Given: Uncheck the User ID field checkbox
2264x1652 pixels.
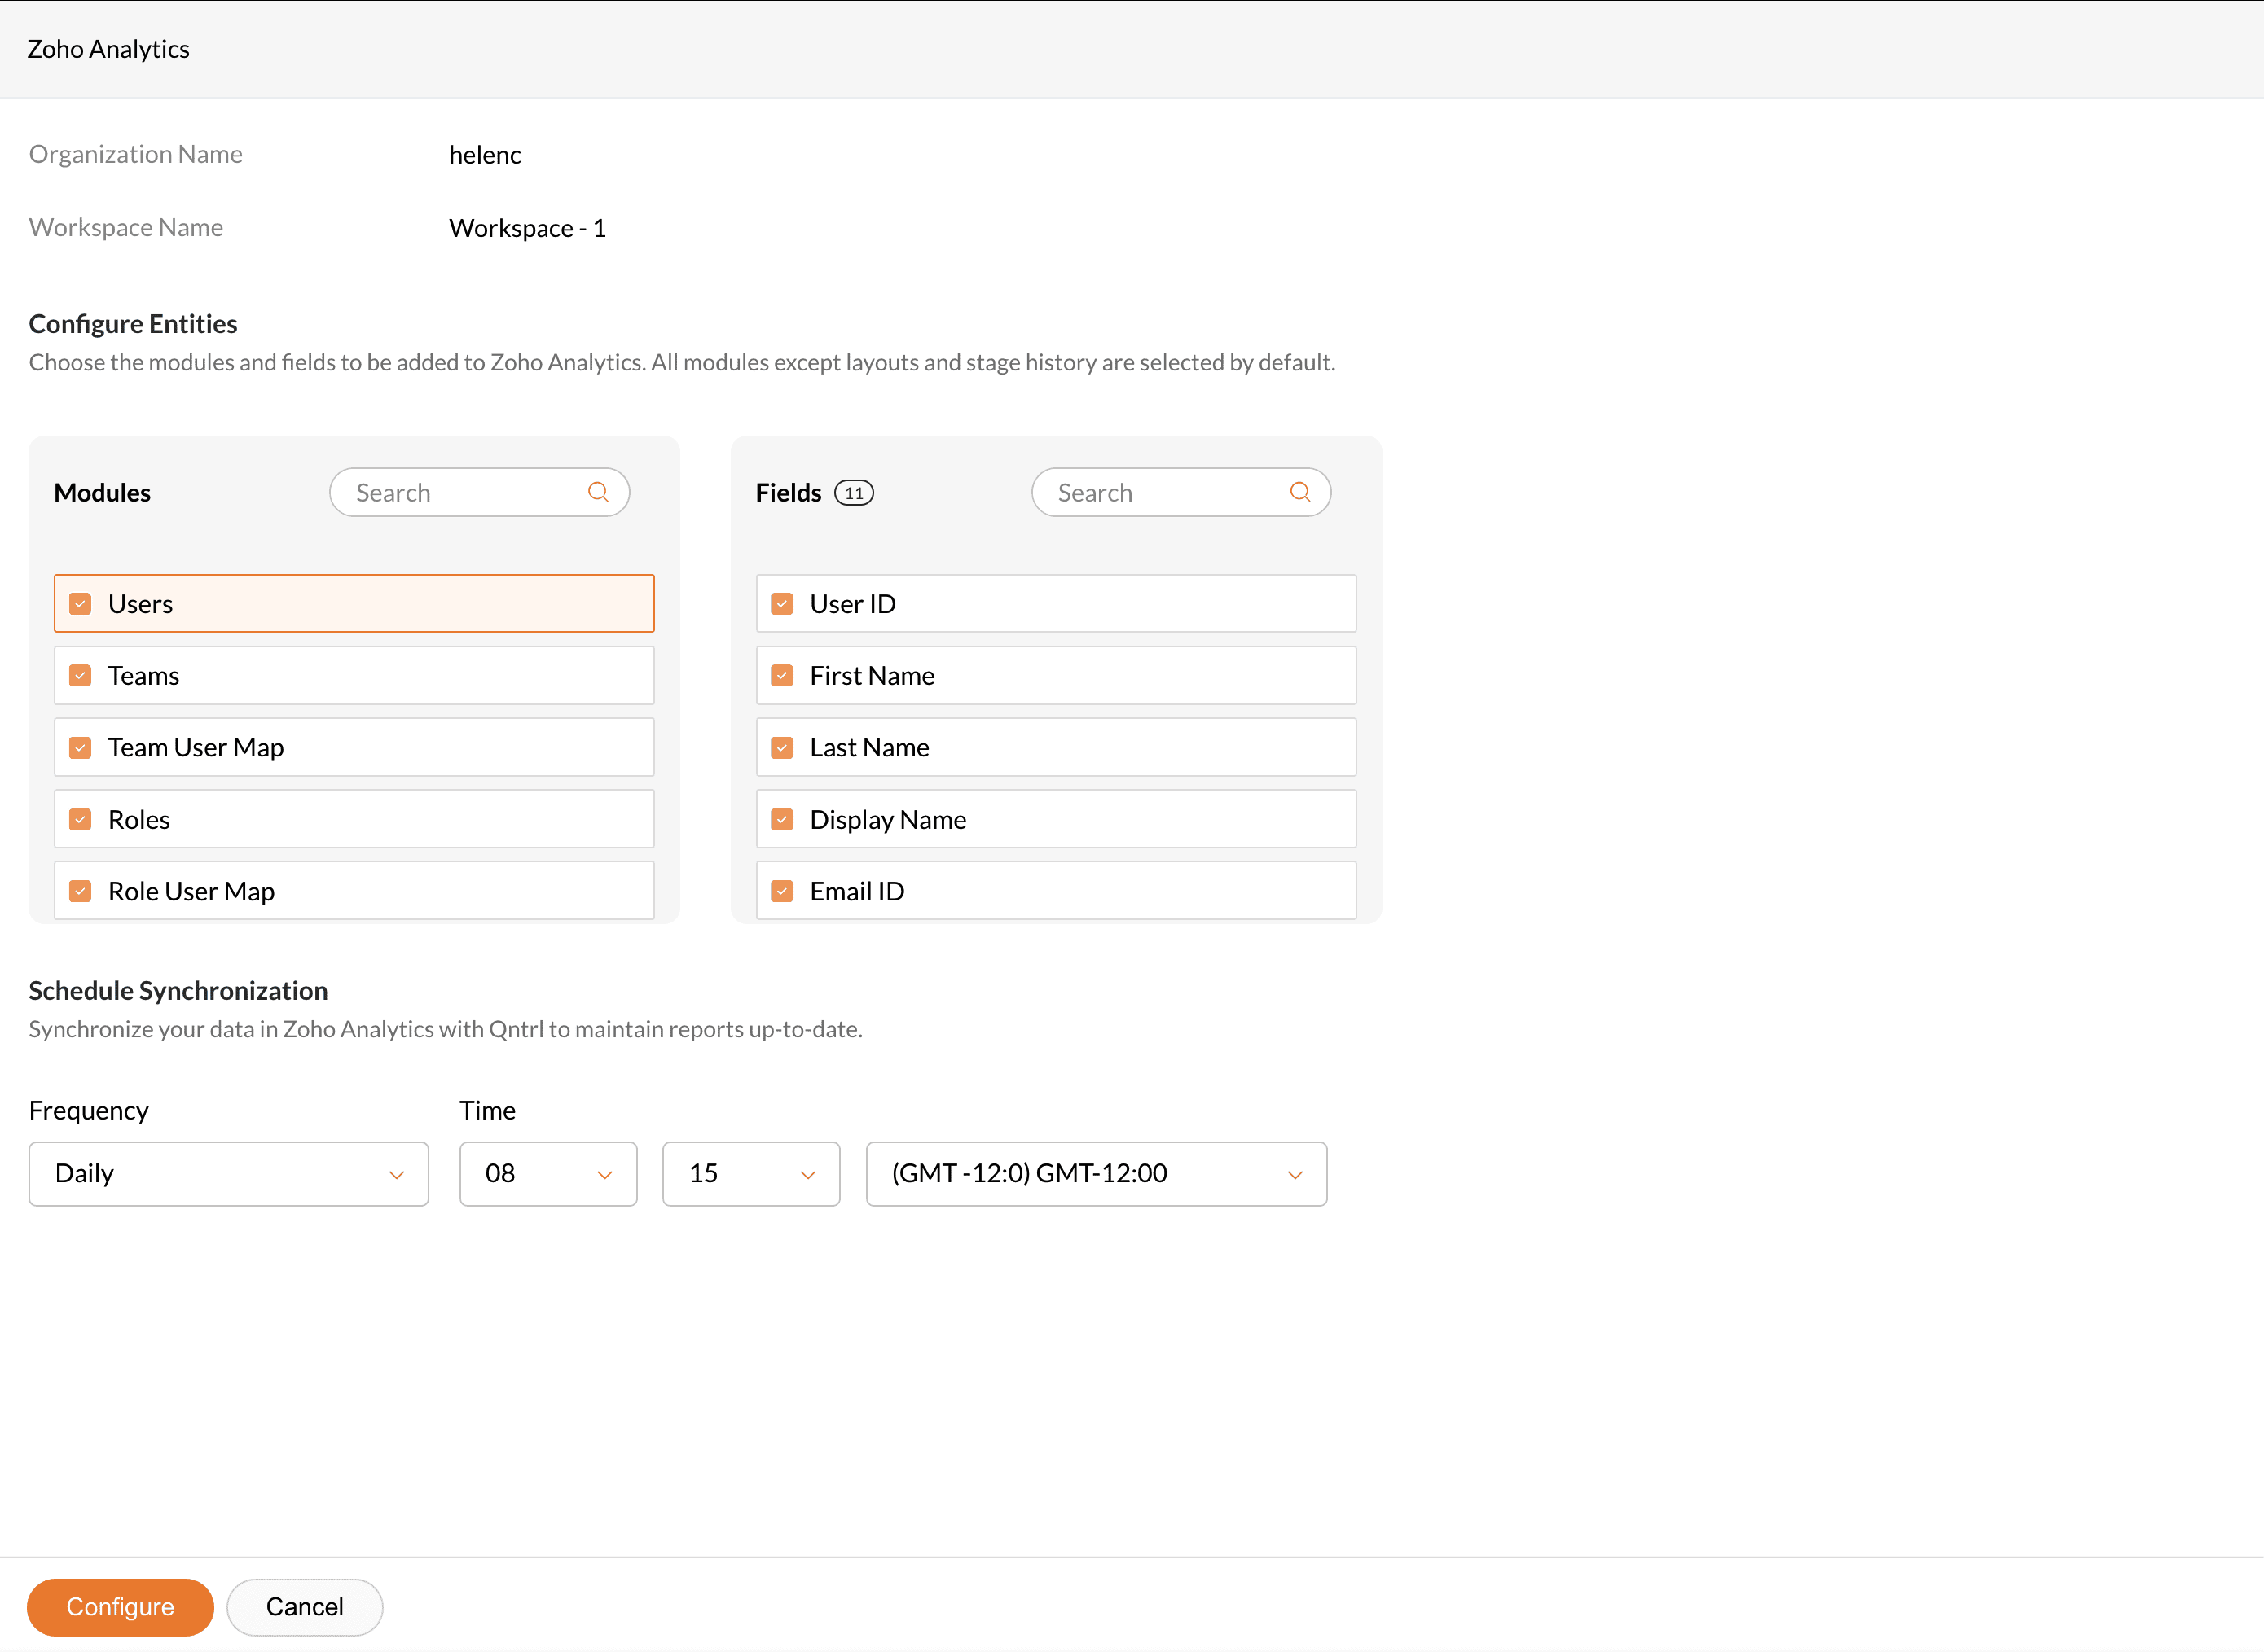Looking at the screenshot, I should pos(782,604).
